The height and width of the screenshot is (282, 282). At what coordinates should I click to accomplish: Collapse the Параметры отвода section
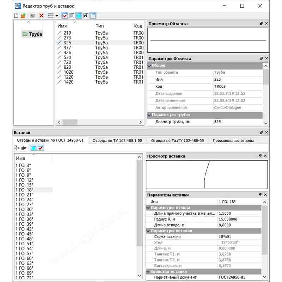[148, 208]
